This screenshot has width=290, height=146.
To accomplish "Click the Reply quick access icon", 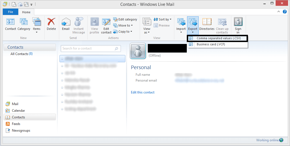I will point(20,4).
